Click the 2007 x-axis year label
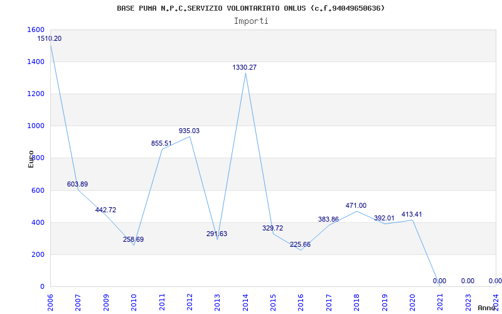Image resolution: width=502 pixels, height=314 pixels. pos(78,303)
